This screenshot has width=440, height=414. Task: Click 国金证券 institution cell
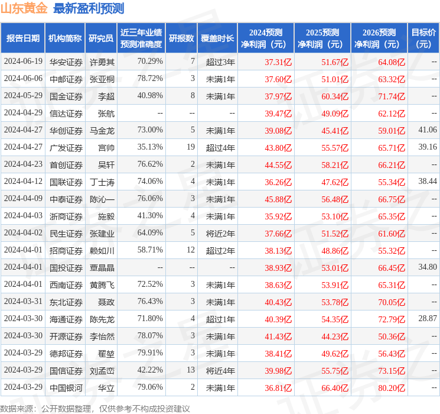(66, 96)
